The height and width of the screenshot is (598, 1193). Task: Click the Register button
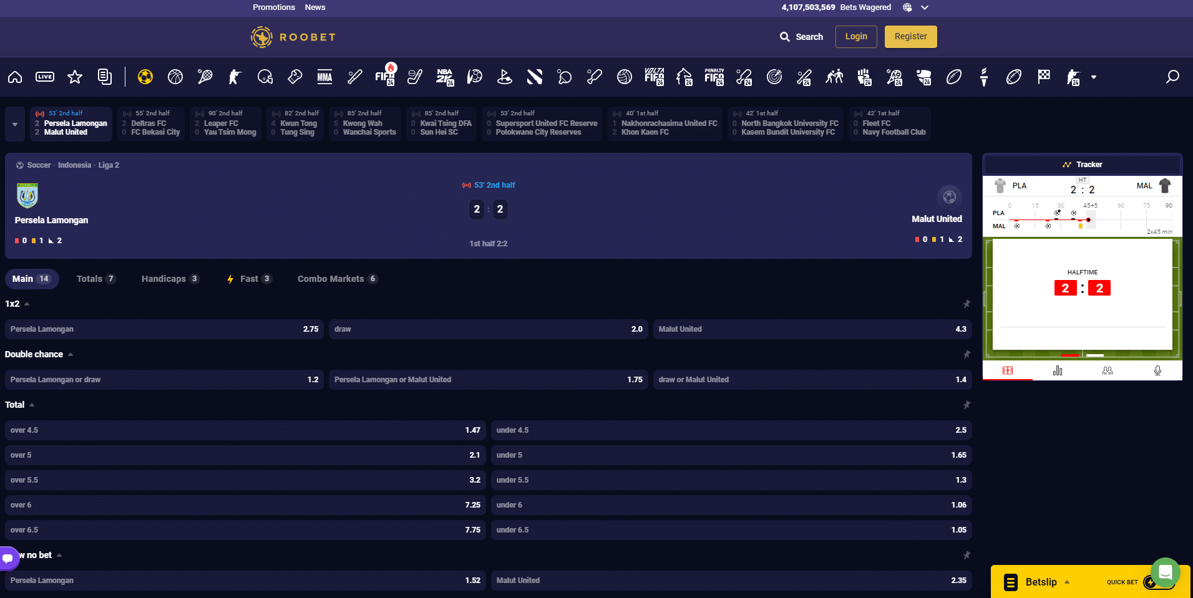point(910,37)
